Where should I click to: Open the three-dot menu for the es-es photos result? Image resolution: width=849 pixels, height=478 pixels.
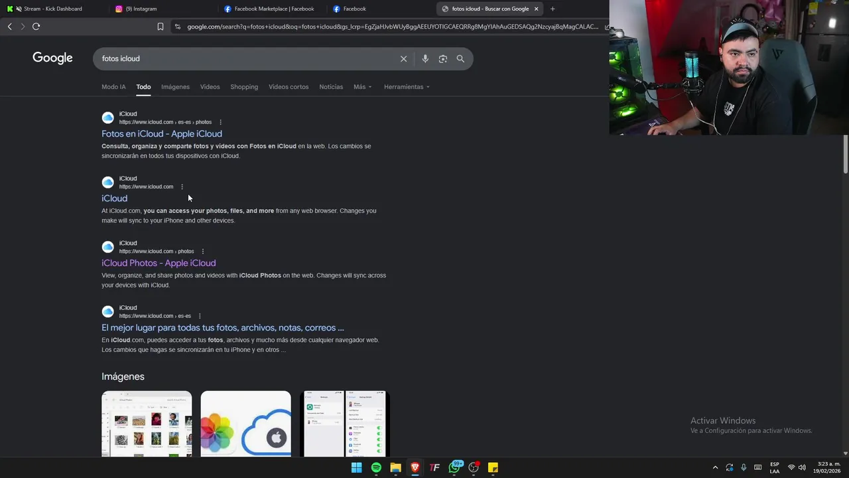(220, 122)
